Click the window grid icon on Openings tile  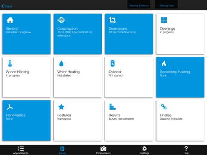click(164, 20)
